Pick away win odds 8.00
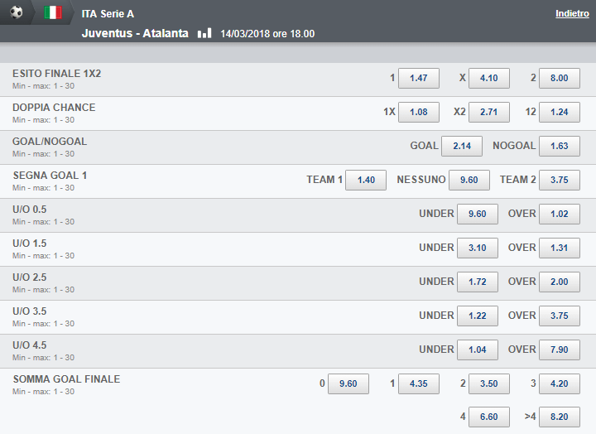Viewport: 596px width, 434px height. (559, 78)
